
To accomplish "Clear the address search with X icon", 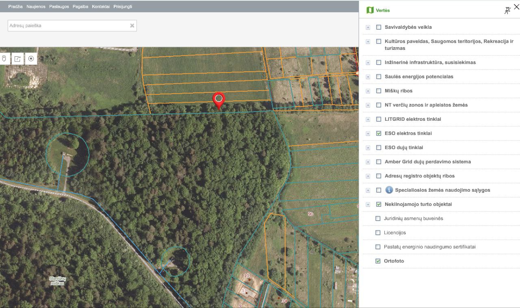I will pyautogui.click(x=132, y=26).
